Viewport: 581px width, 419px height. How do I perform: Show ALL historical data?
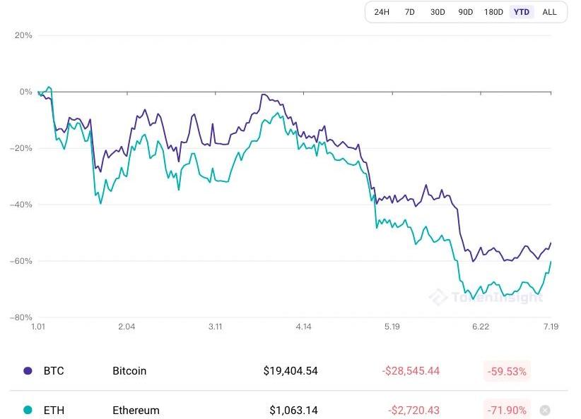[549, 12]
